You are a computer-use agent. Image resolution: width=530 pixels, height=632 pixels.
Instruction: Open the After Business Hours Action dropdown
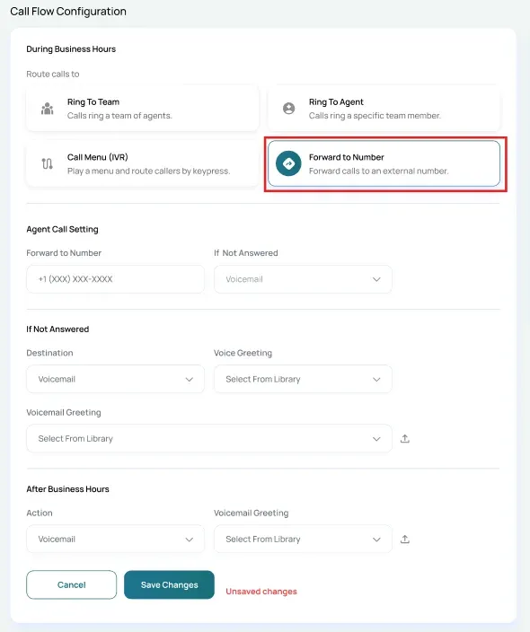[x=115, y=539]
